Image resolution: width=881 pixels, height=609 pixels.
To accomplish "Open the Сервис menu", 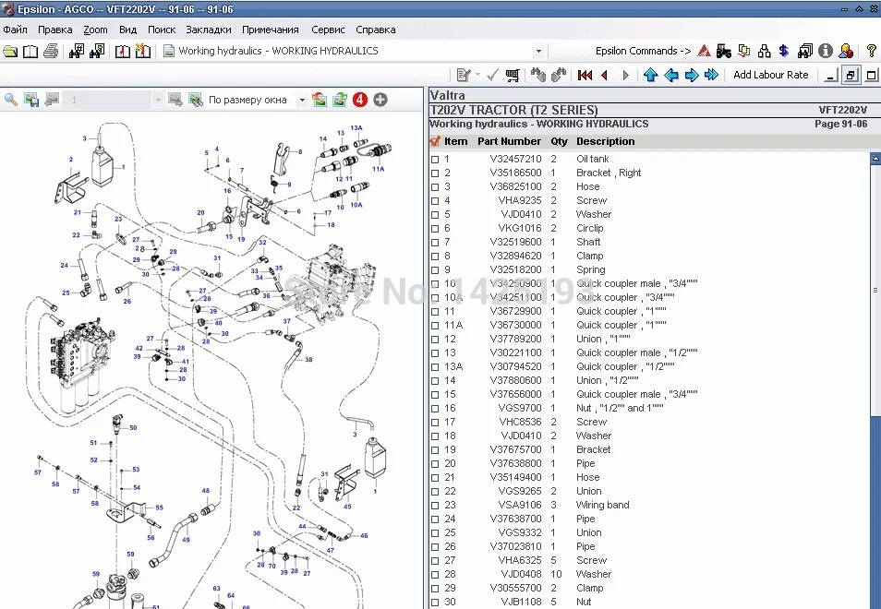I will coord(328,30).
